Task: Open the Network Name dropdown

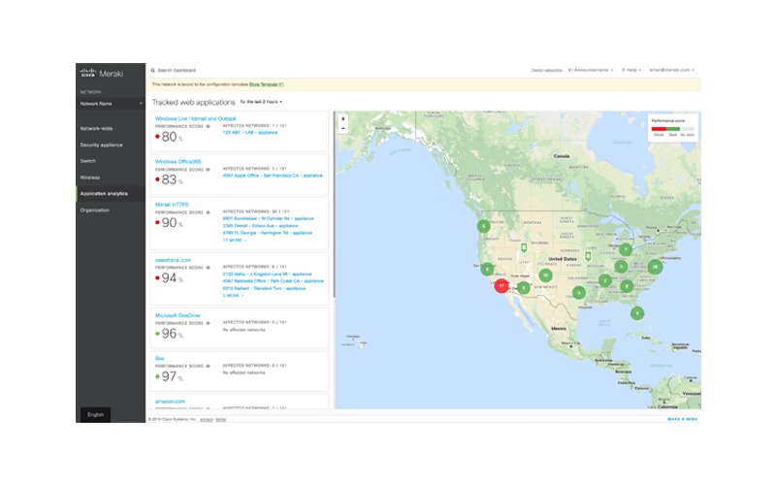Action: 111,104
